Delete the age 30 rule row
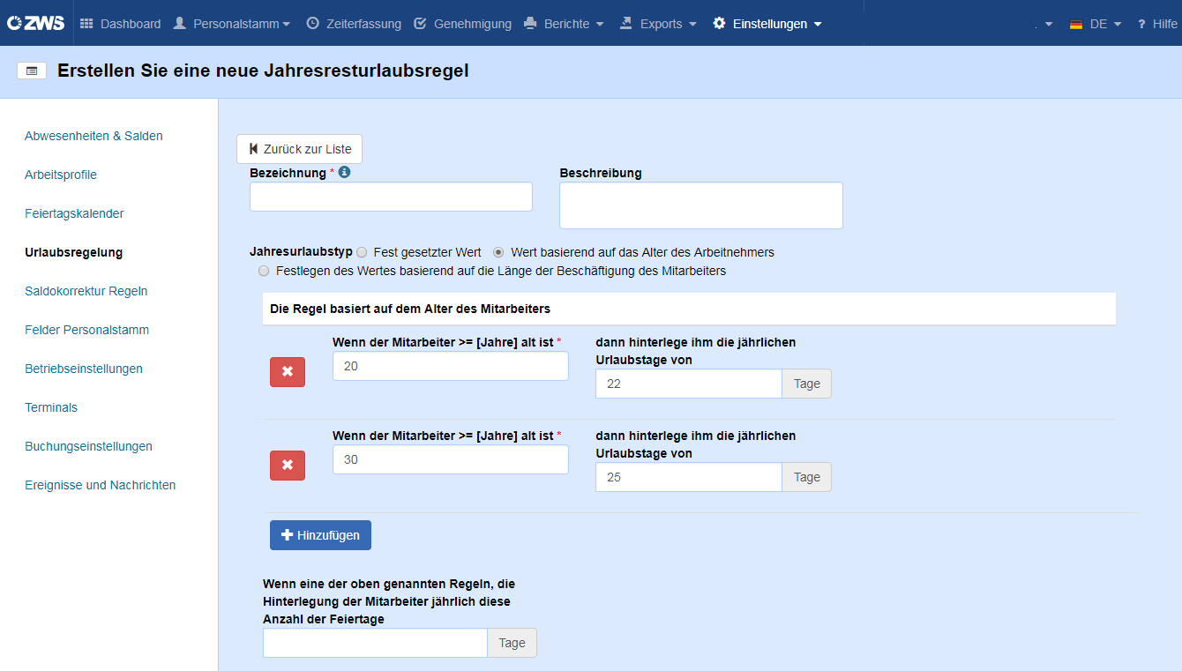 (x=288, y=466)
